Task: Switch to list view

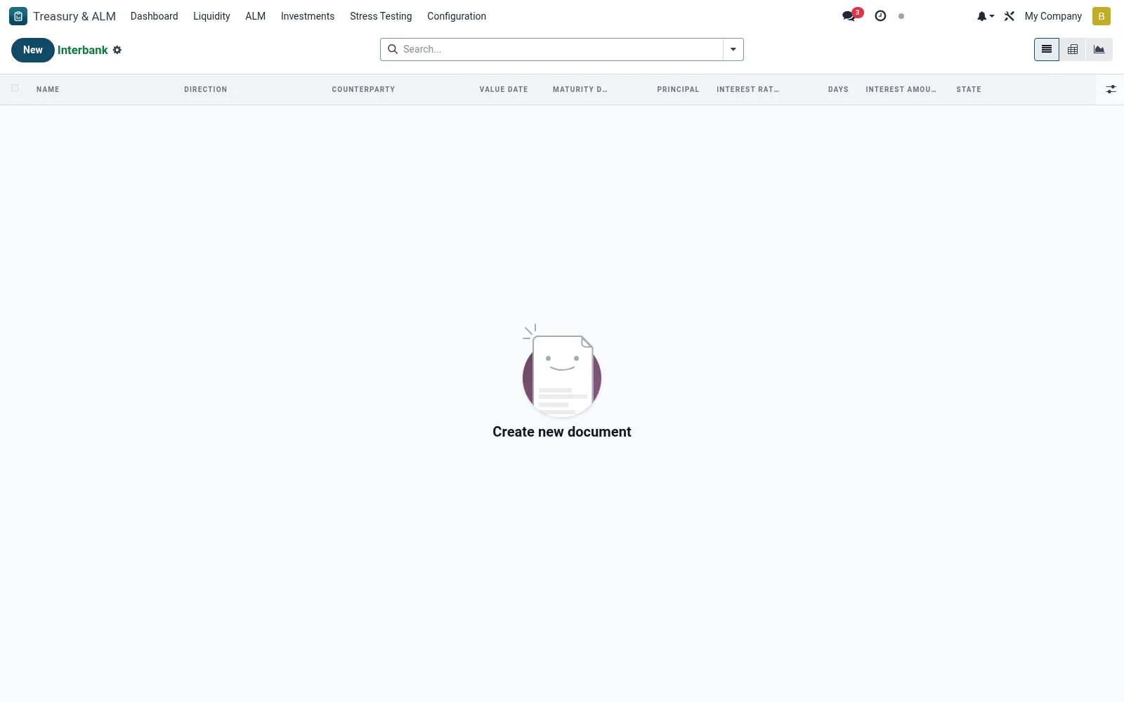Action: tap(1047, 49)
